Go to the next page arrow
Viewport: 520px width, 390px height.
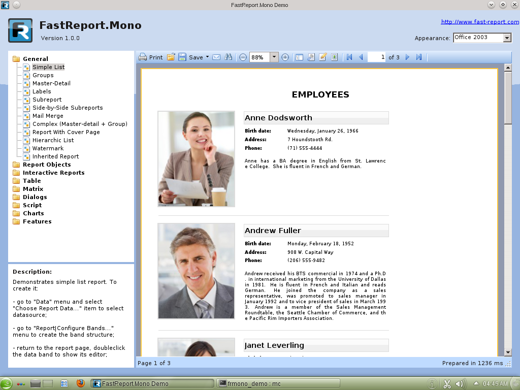coord(407,57)
